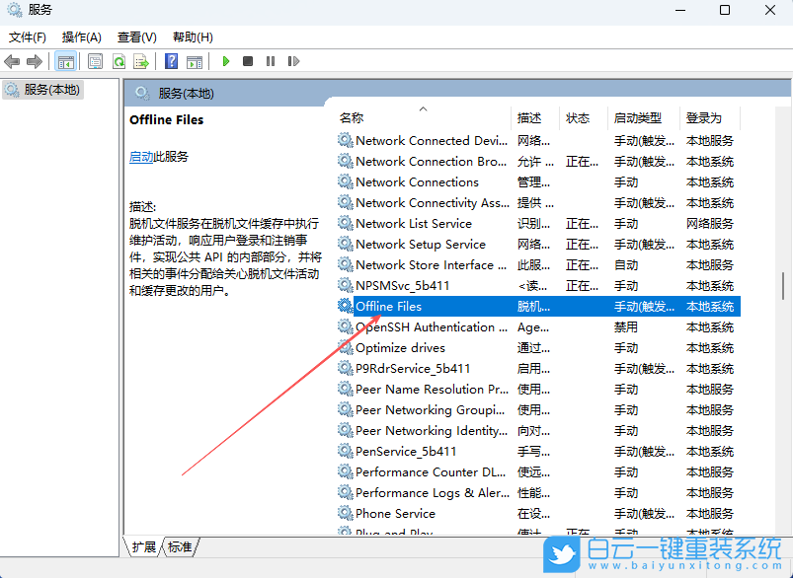
Task: Click the navigate Back arrow icon
Action: (x=12, y=61)
